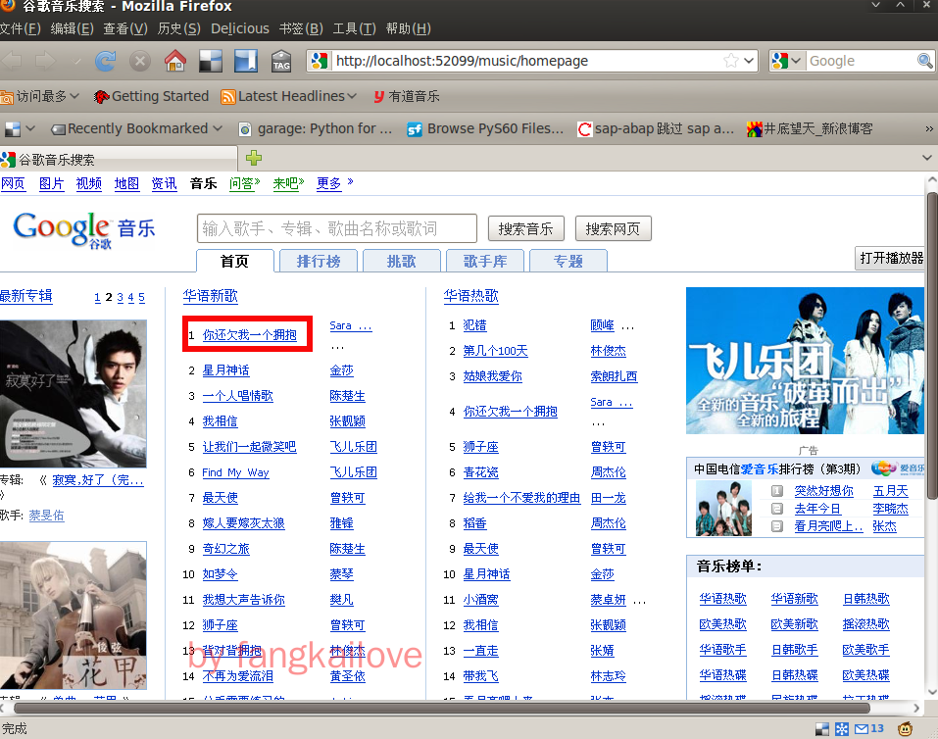Screen dimensions: 938x739
Task: Click the icon next to 看月亮爬上
Action: click(777, 526)
